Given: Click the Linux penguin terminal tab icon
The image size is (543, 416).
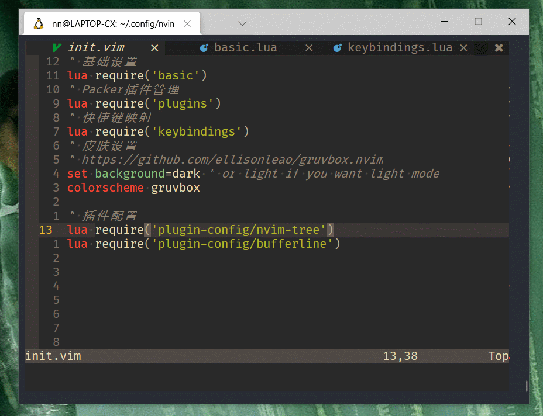Looking at the screenshot, I should pos(39,23).
